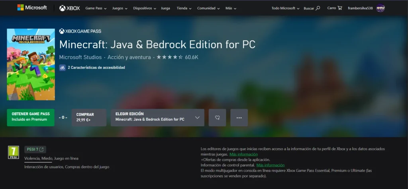Open the three-dot more options button
The height and width of the screenshot is (189, 408).
click(239, 118)
